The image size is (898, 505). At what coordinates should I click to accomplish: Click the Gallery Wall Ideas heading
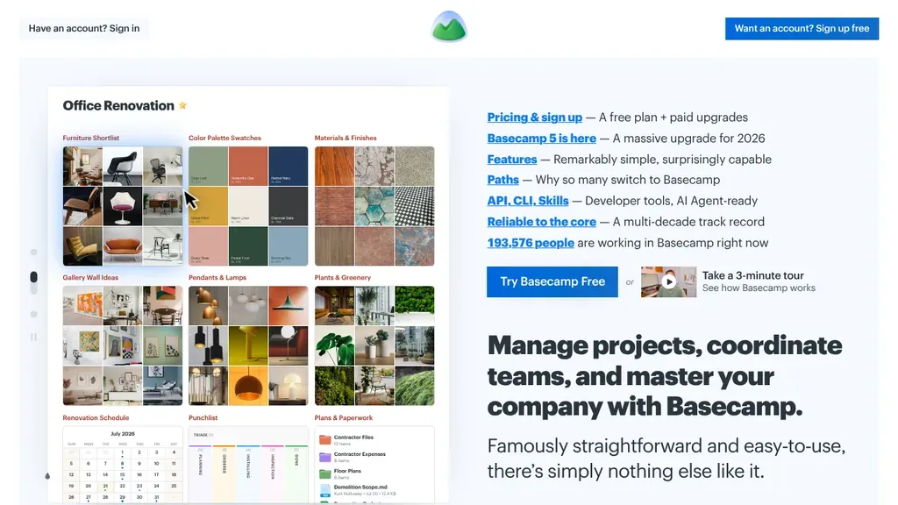click(90, 278)
